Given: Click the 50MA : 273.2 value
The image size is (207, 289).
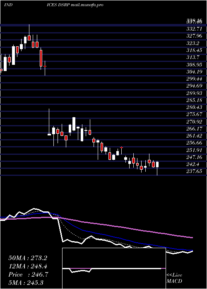Looking at the screenshot, I should (x=28, y=258).
